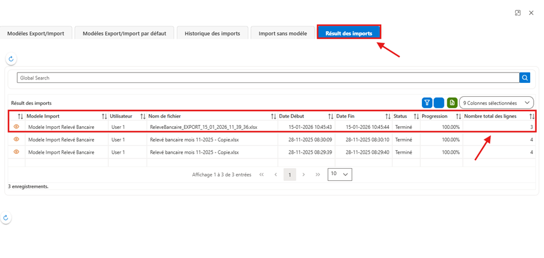Sort by the first unnamed column arrows
This screenshot has height=258, width=544.
[x=20, y=116]
